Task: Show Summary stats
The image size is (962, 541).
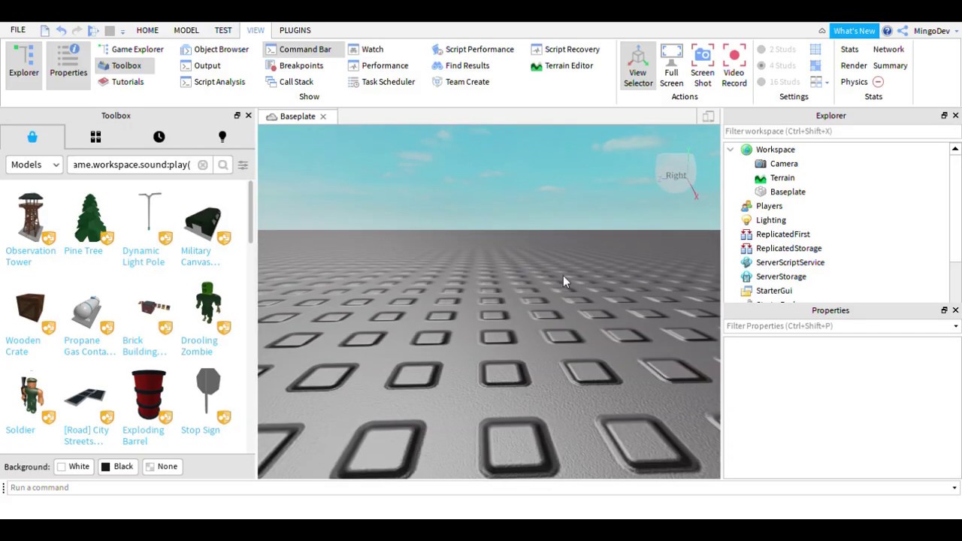Action: tap(890, 65)
